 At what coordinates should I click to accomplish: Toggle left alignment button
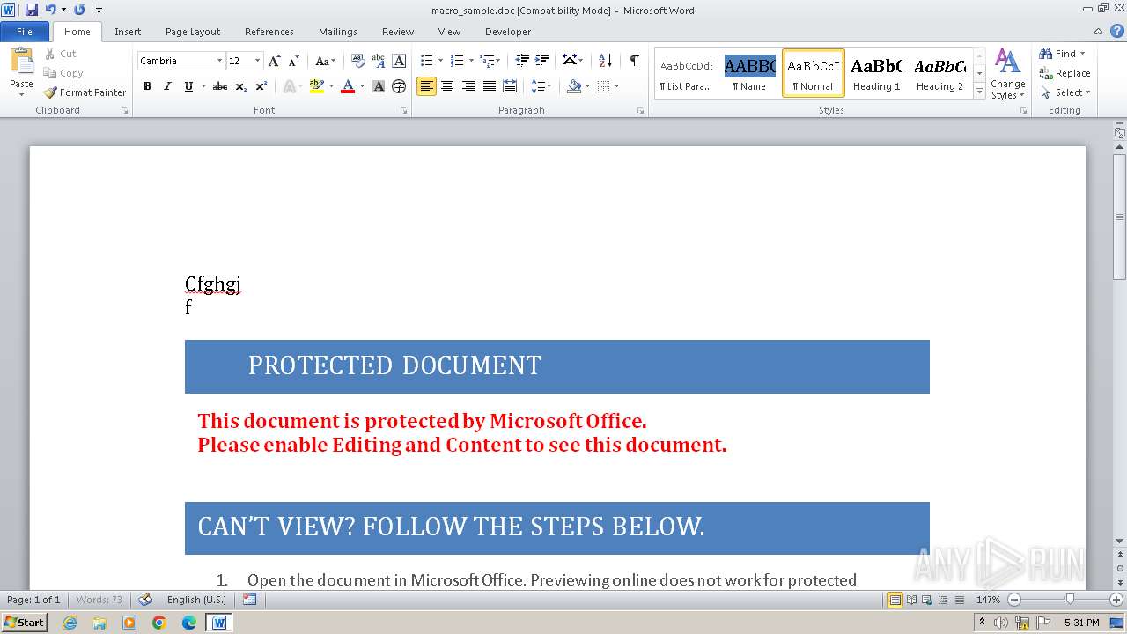[x=426, y=86]
